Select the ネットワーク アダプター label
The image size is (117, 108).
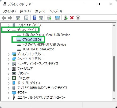pyautogui.click(x=30, y=59)
